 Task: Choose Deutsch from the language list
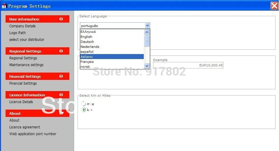112,42
